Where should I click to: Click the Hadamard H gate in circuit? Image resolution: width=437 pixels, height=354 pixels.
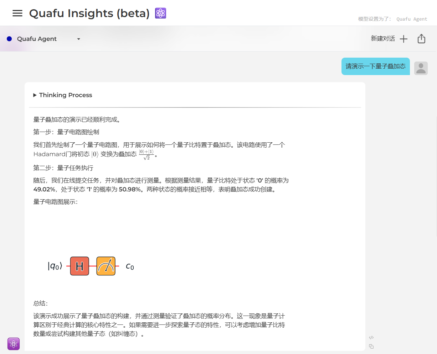pyautogui.click(x=79, y=266)
